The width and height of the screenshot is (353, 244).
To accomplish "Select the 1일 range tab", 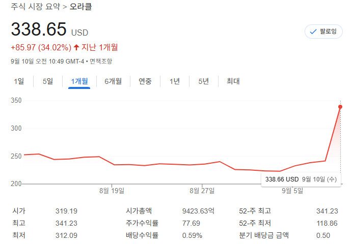I will pyautogui.click(x=19, y=81).
